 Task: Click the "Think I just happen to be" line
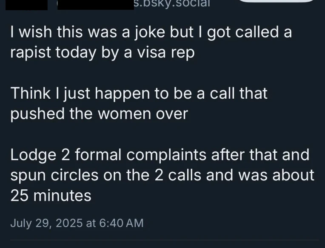(x=139, y=94)
